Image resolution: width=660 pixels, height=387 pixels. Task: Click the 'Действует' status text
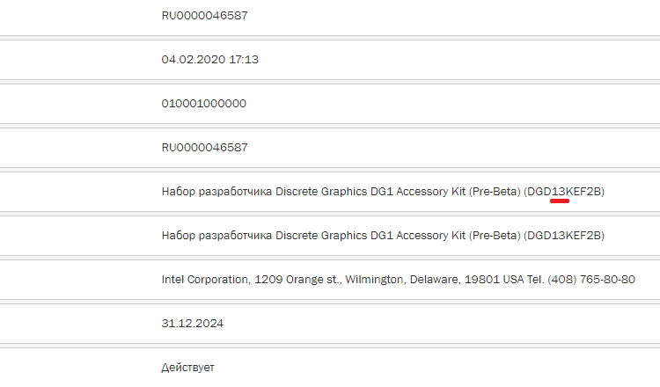pos(187,368)
